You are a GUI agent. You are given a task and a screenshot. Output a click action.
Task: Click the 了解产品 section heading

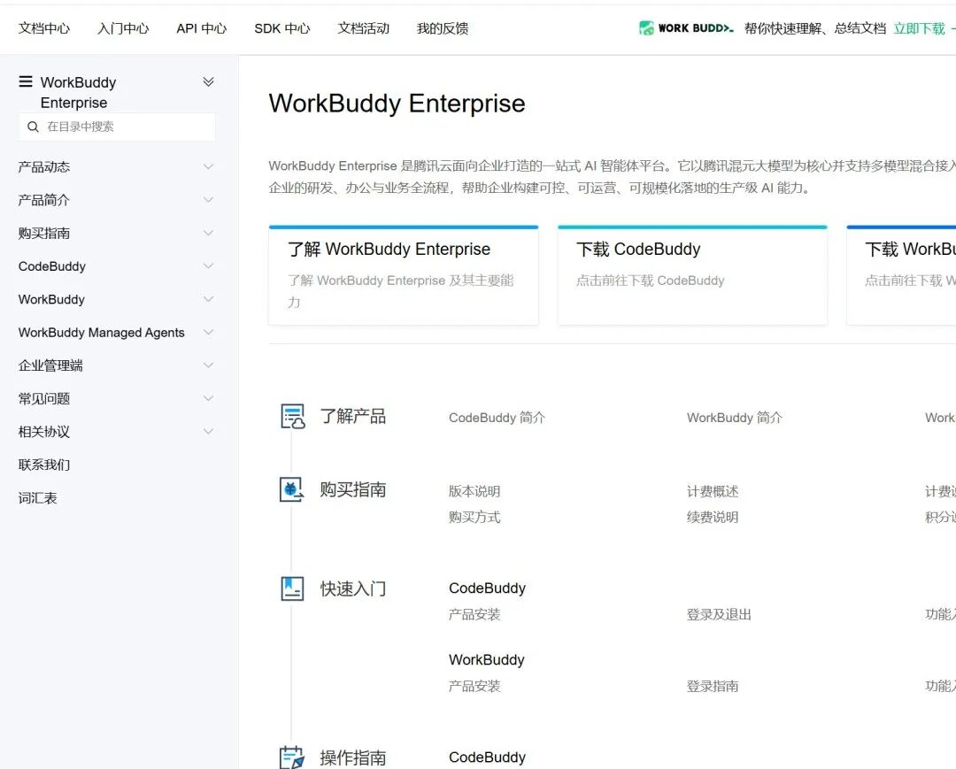353,417
